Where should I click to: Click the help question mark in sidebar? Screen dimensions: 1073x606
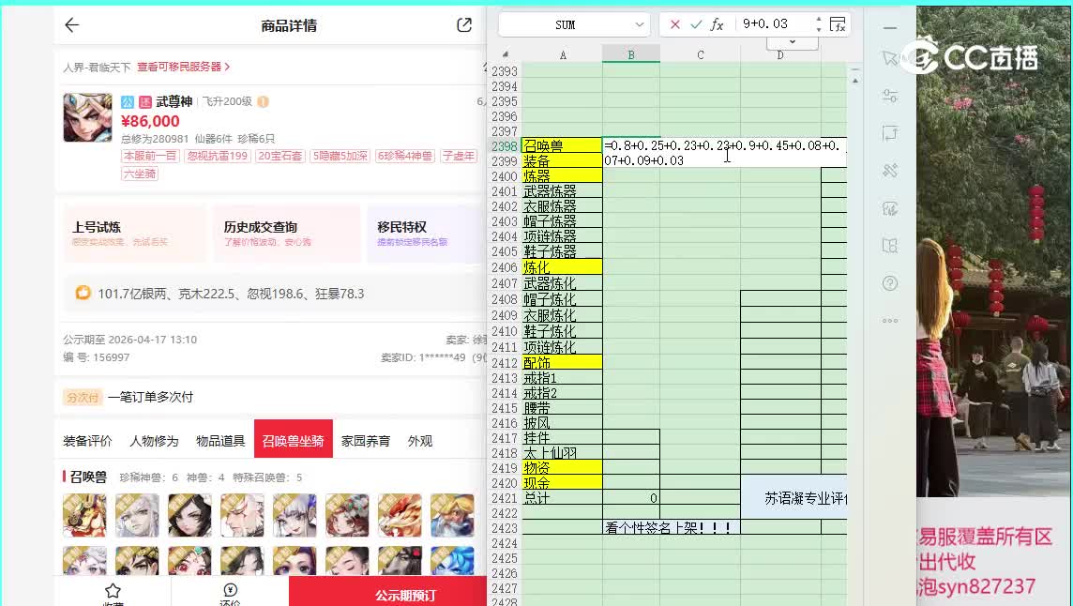pos(890,283)
